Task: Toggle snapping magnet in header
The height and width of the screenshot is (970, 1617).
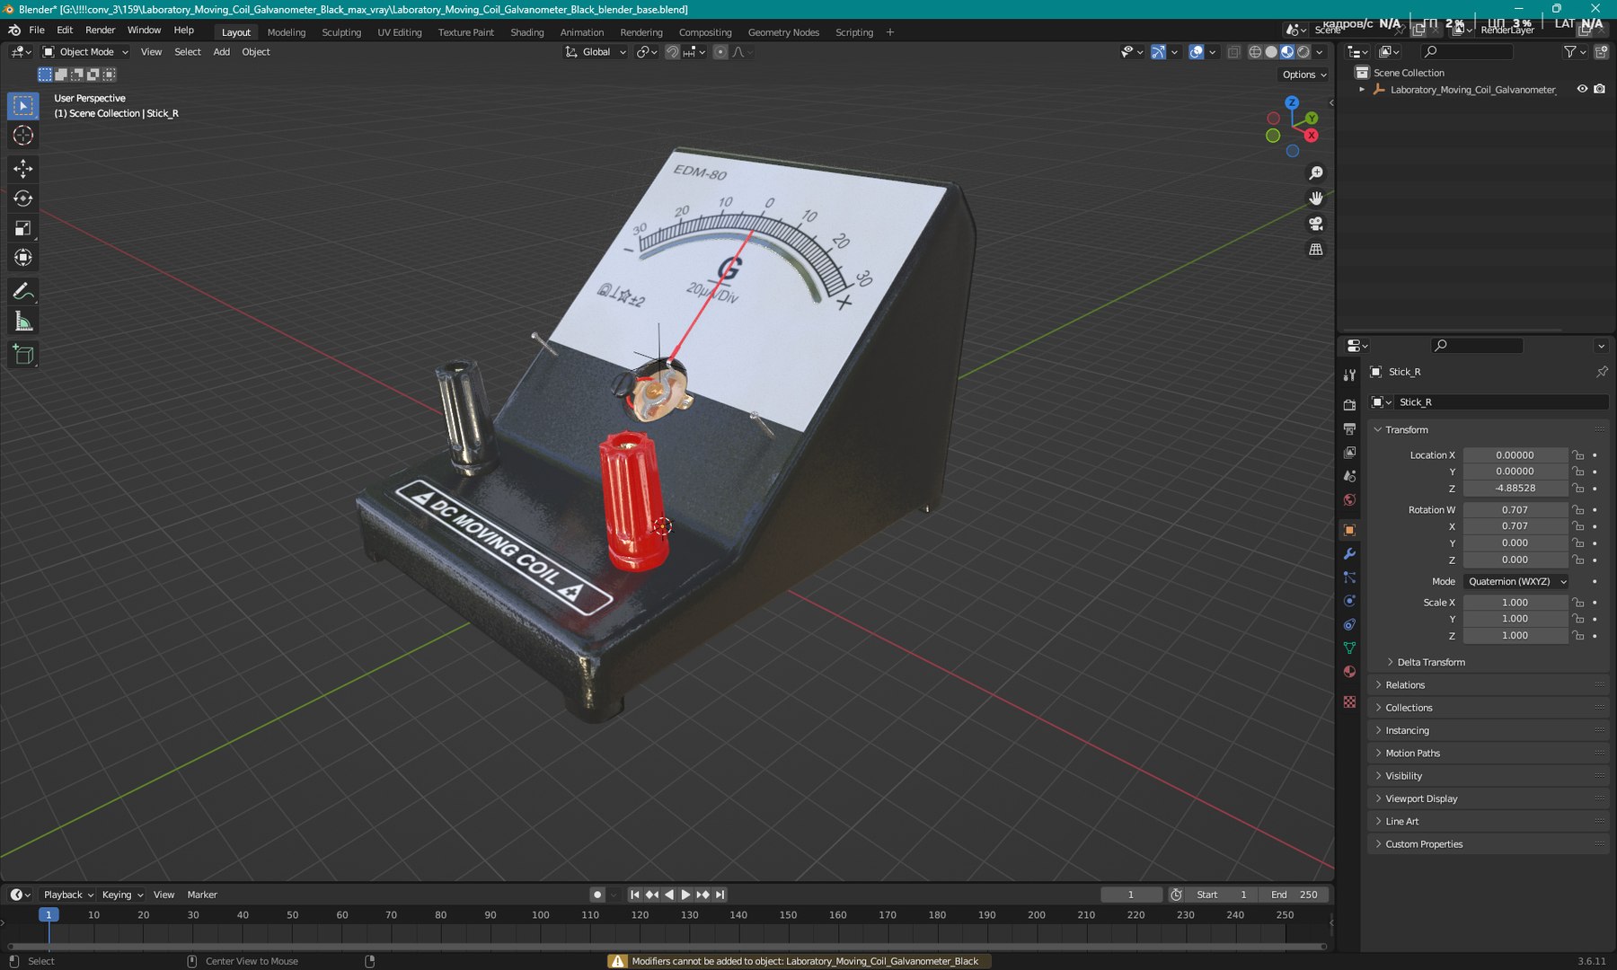Action: point(672,52)
